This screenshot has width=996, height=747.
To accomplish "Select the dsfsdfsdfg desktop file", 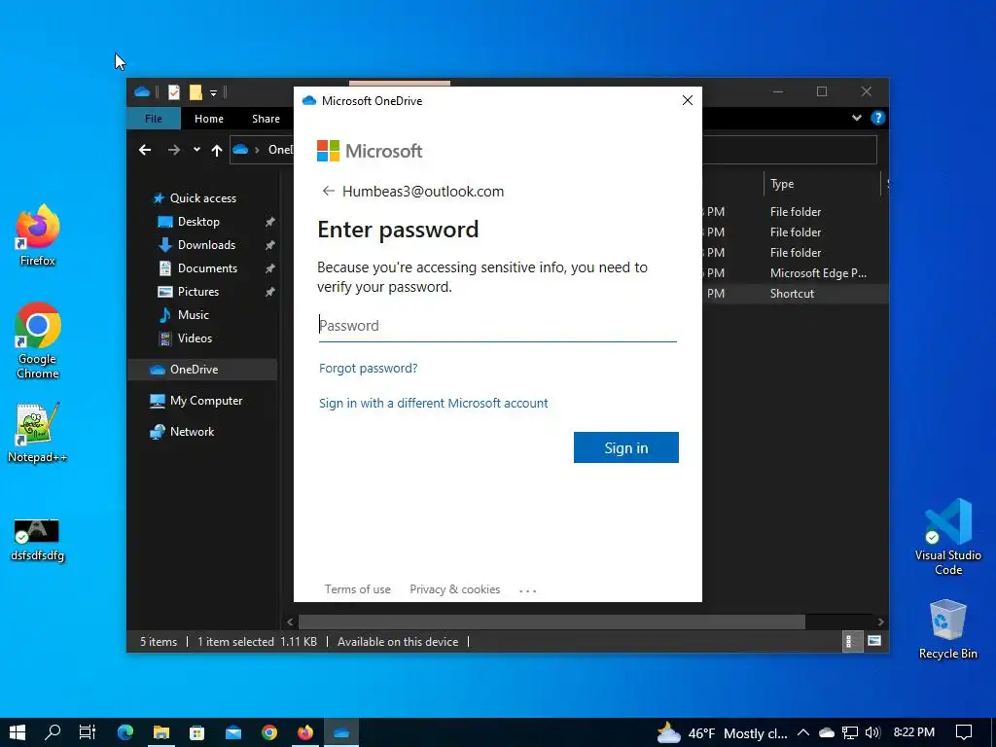I will [x=38, y=540].
